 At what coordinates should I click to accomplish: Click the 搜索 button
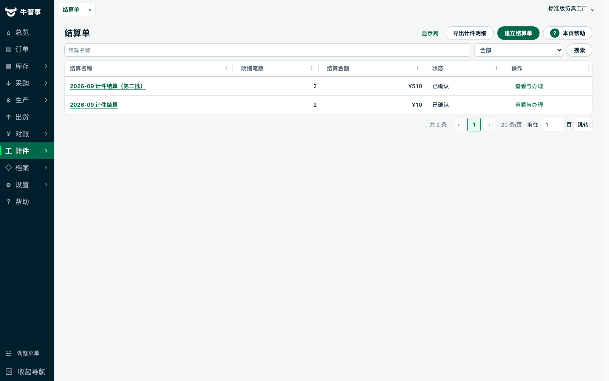579,50
